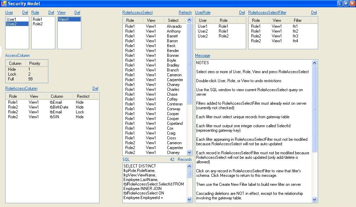Select the ftr3 row in filter list
The height and width of the screenshot is (207, 356).
point(295,36)
